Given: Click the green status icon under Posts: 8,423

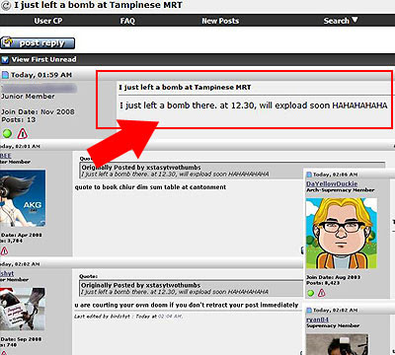Looking at the screenshot, I should [310, 293].
